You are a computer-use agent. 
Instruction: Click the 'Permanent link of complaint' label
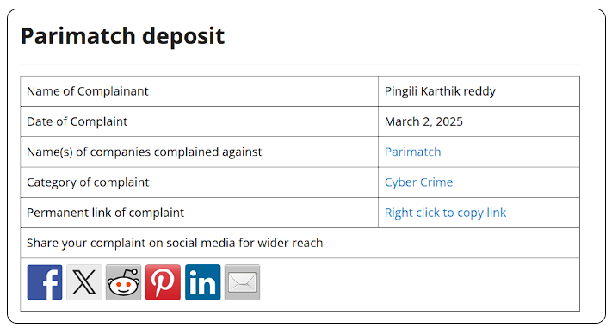pos(105,213)
